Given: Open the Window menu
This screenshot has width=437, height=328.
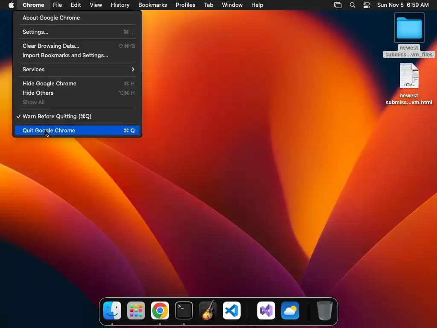Looking at the screenshot, I should (x=232, y=5).
